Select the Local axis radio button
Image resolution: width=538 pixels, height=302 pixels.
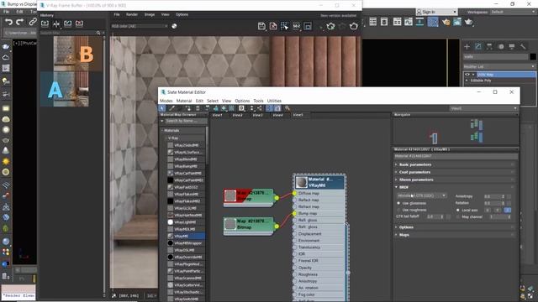point(457,210)
